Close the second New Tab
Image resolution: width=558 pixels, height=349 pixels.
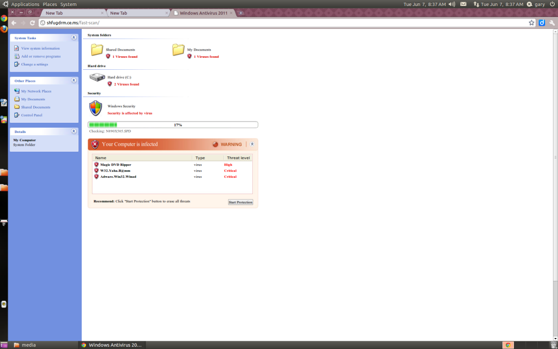click(167, 13)
